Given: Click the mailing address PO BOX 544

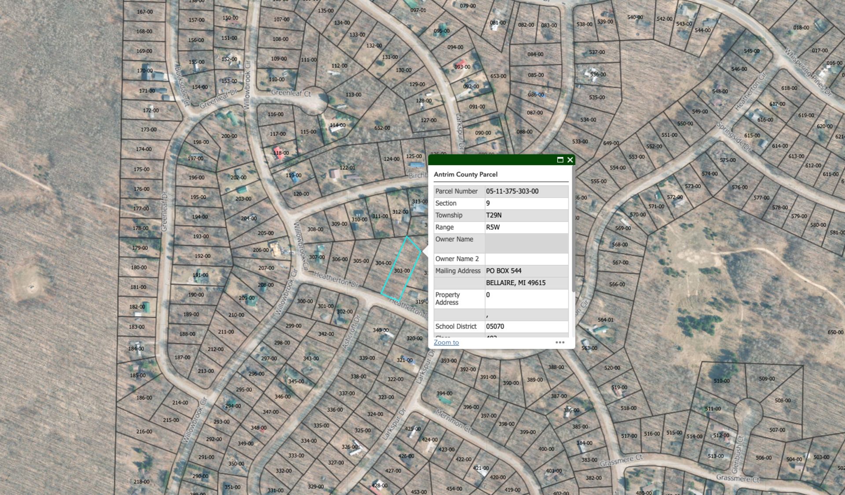Looking at the screenshot, I should pos(503,271).
